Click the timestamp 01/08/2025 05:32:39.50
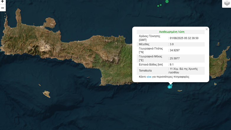Screen dimensions: 231x130 pos(183,38)
